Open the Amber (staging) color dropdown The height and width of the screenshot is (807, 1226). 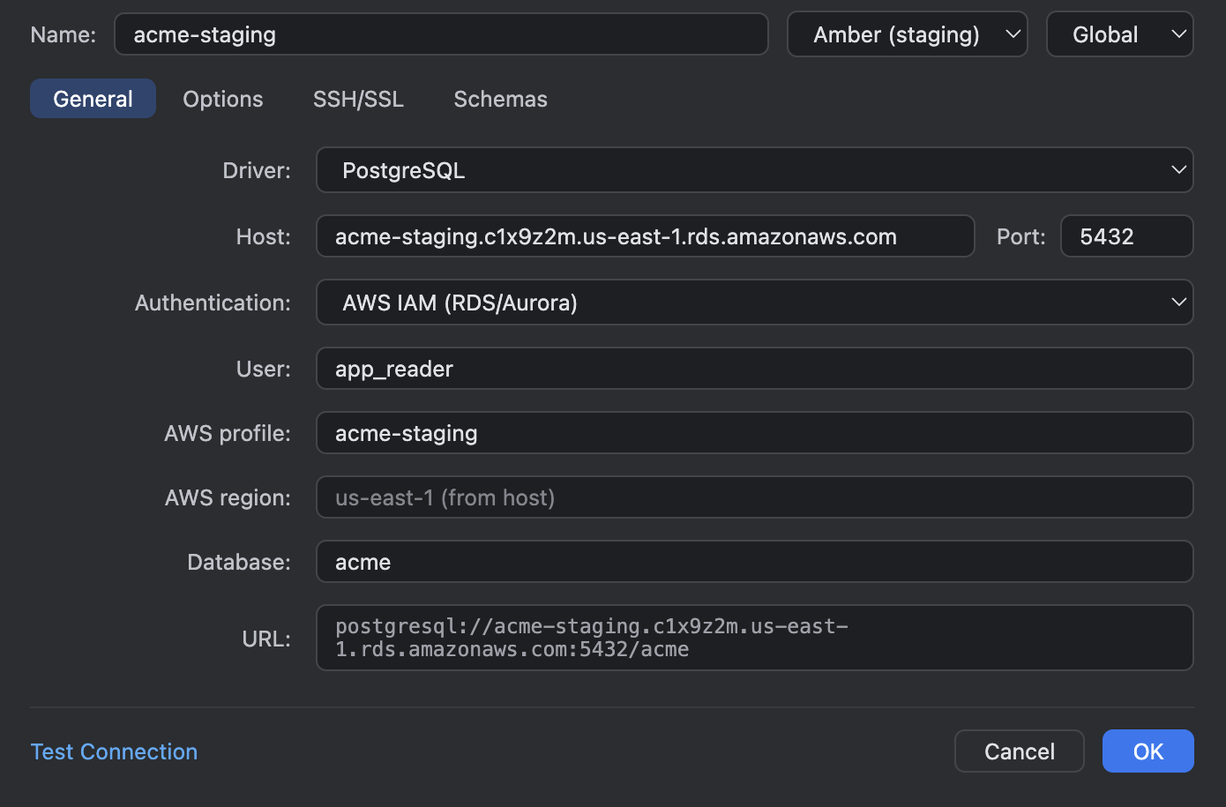(x=907, y=34)
